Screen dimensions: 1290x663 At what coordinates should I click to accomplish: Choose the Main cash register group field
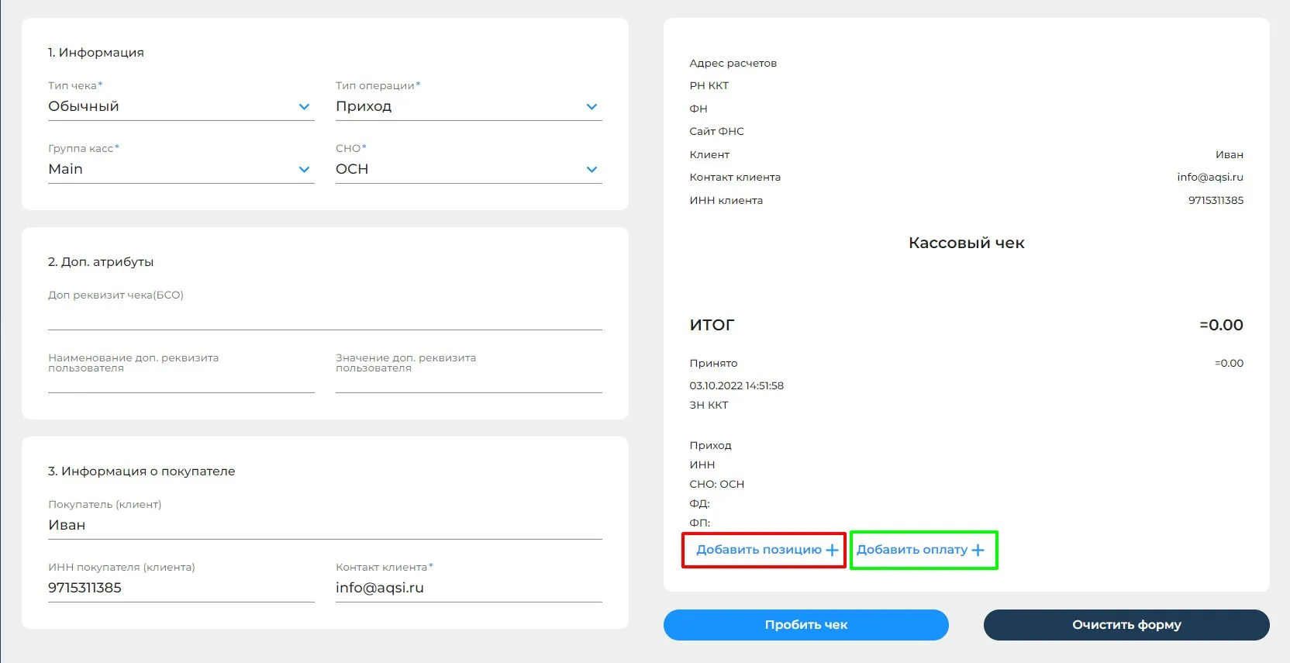(x=181, y=170)
